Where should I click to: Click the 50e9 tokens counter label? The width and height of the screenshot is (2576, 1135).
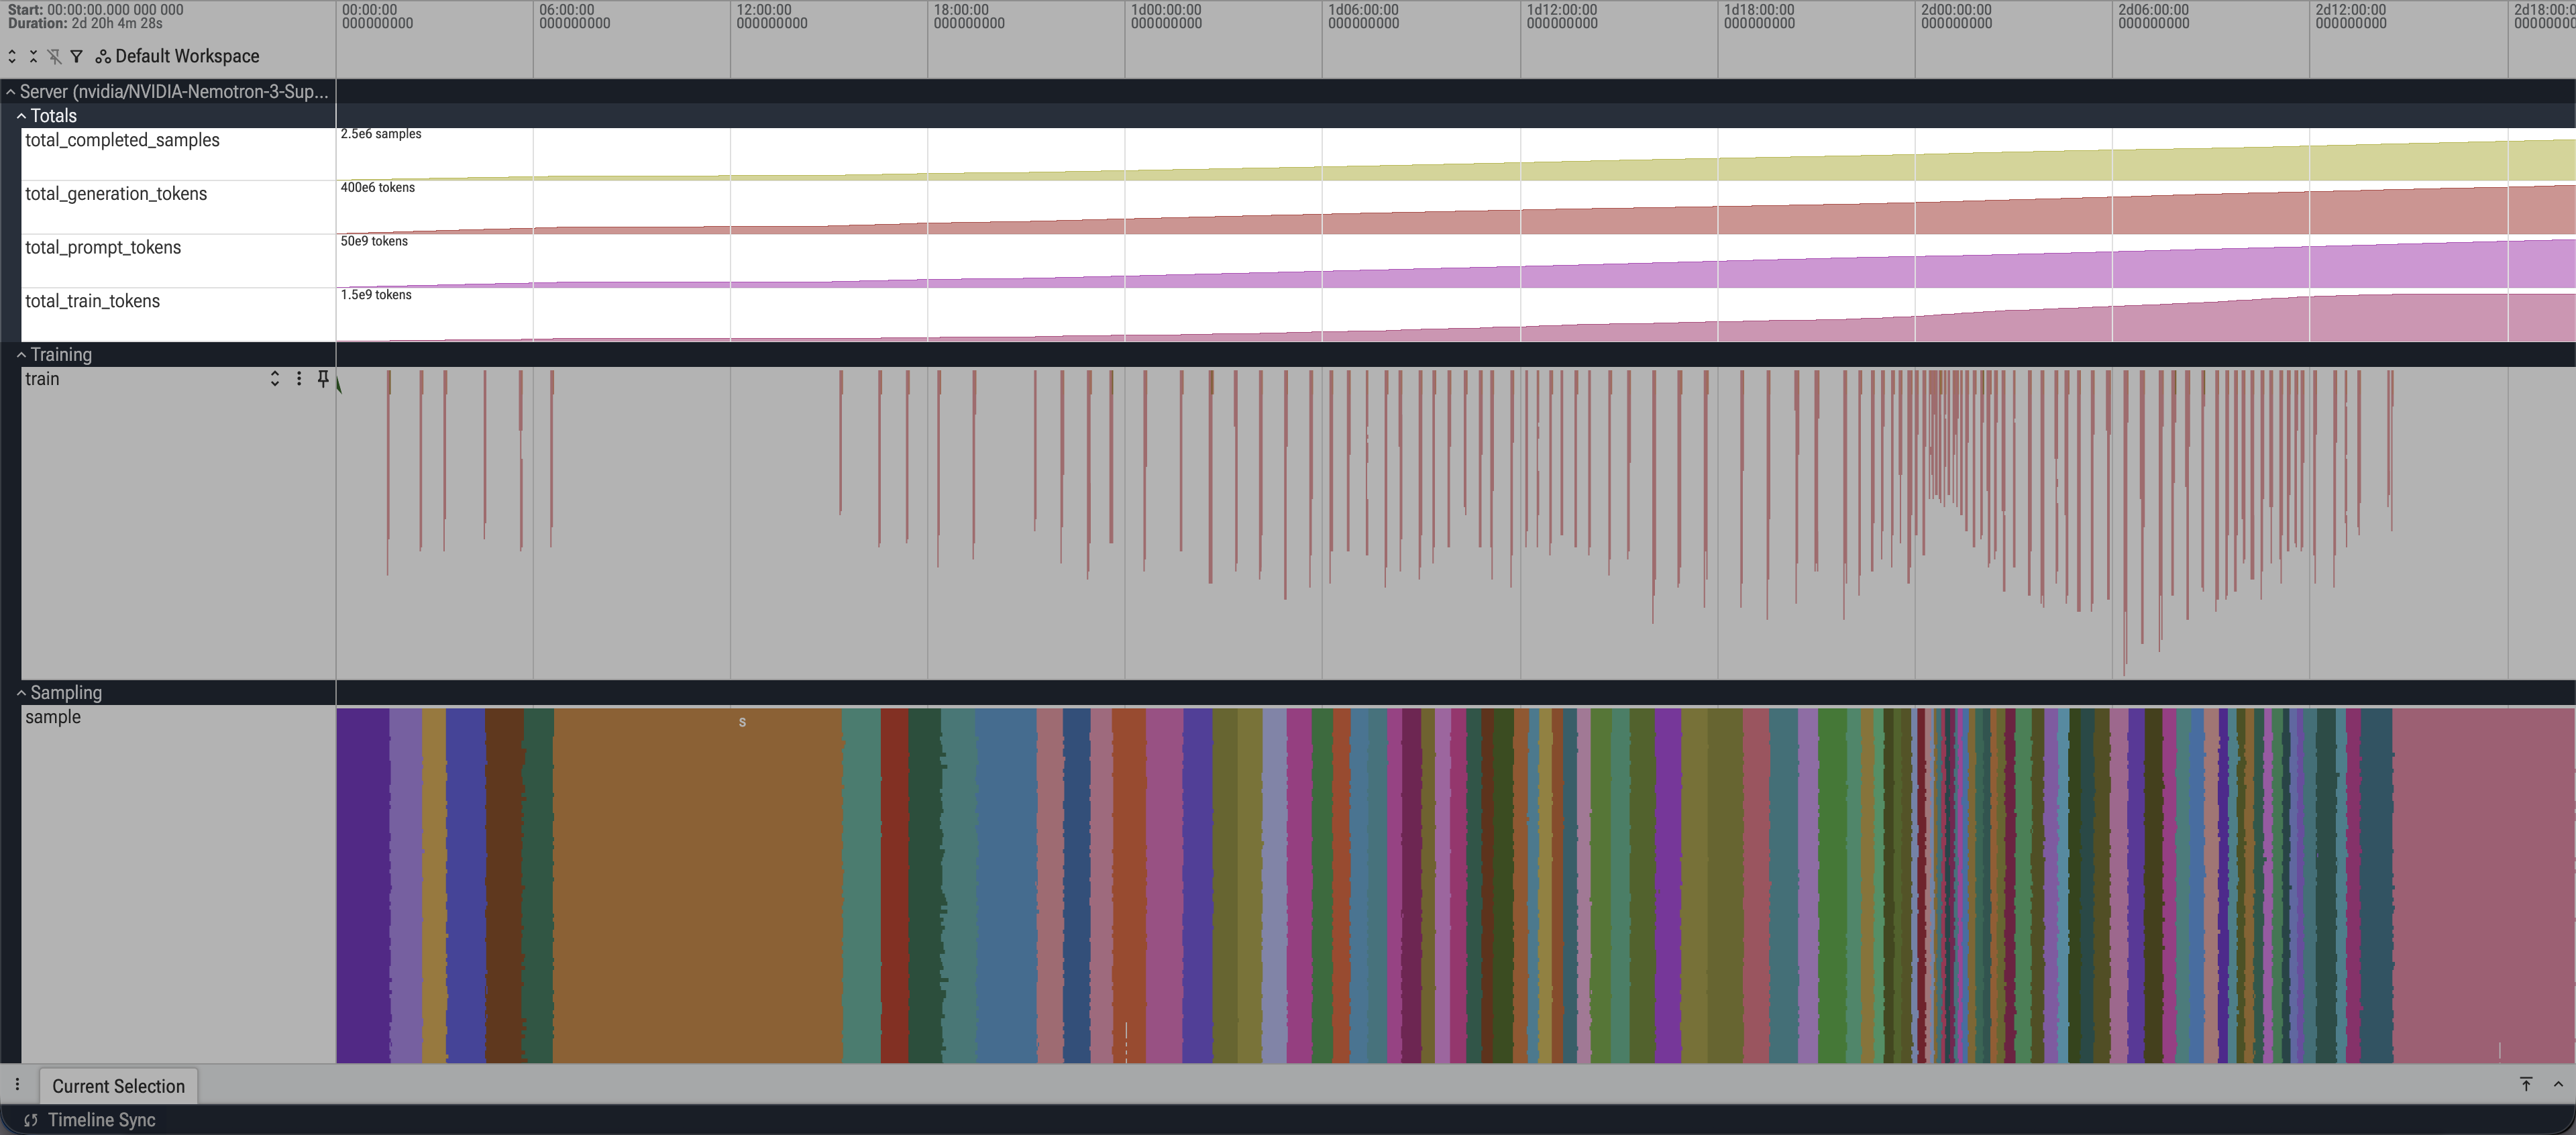tap(374, 241)
